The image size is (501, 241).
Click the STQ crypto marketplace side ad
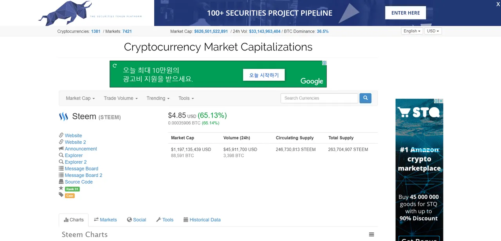point(419,170)
